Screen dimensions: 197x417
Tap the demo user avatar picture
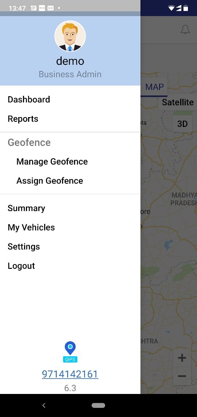click(70, 36)
